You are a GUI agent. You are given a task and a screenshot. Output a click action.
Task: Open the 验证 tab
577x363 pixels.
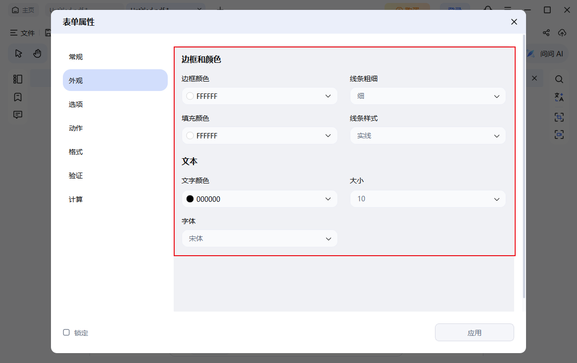115,176
